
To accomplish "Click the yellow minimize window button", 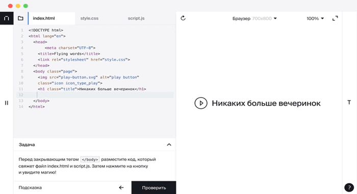I will click(18, 6).
